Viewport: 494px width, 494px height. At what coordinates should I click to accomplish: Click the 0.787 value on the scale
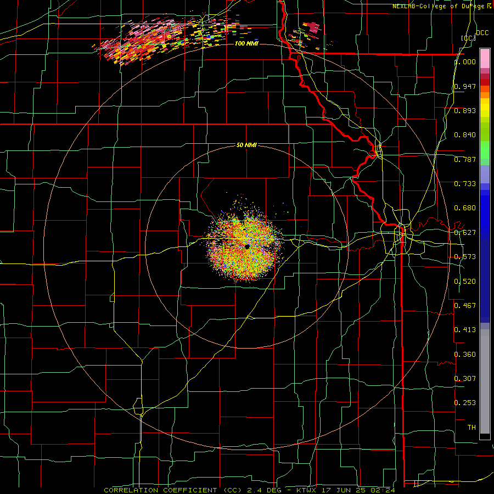pyautogui.click(x=465, y=159)
